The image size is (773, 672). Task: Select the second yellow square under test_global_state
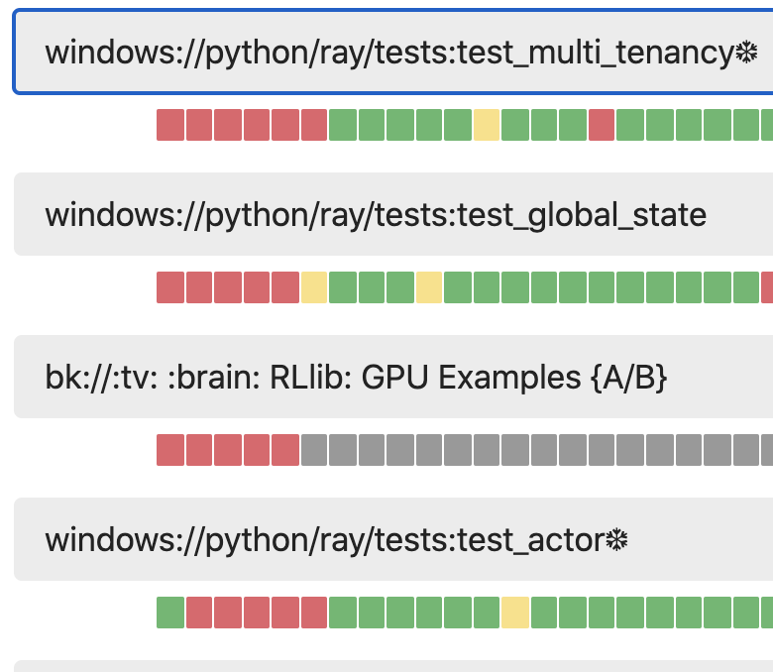pos(429,287)
